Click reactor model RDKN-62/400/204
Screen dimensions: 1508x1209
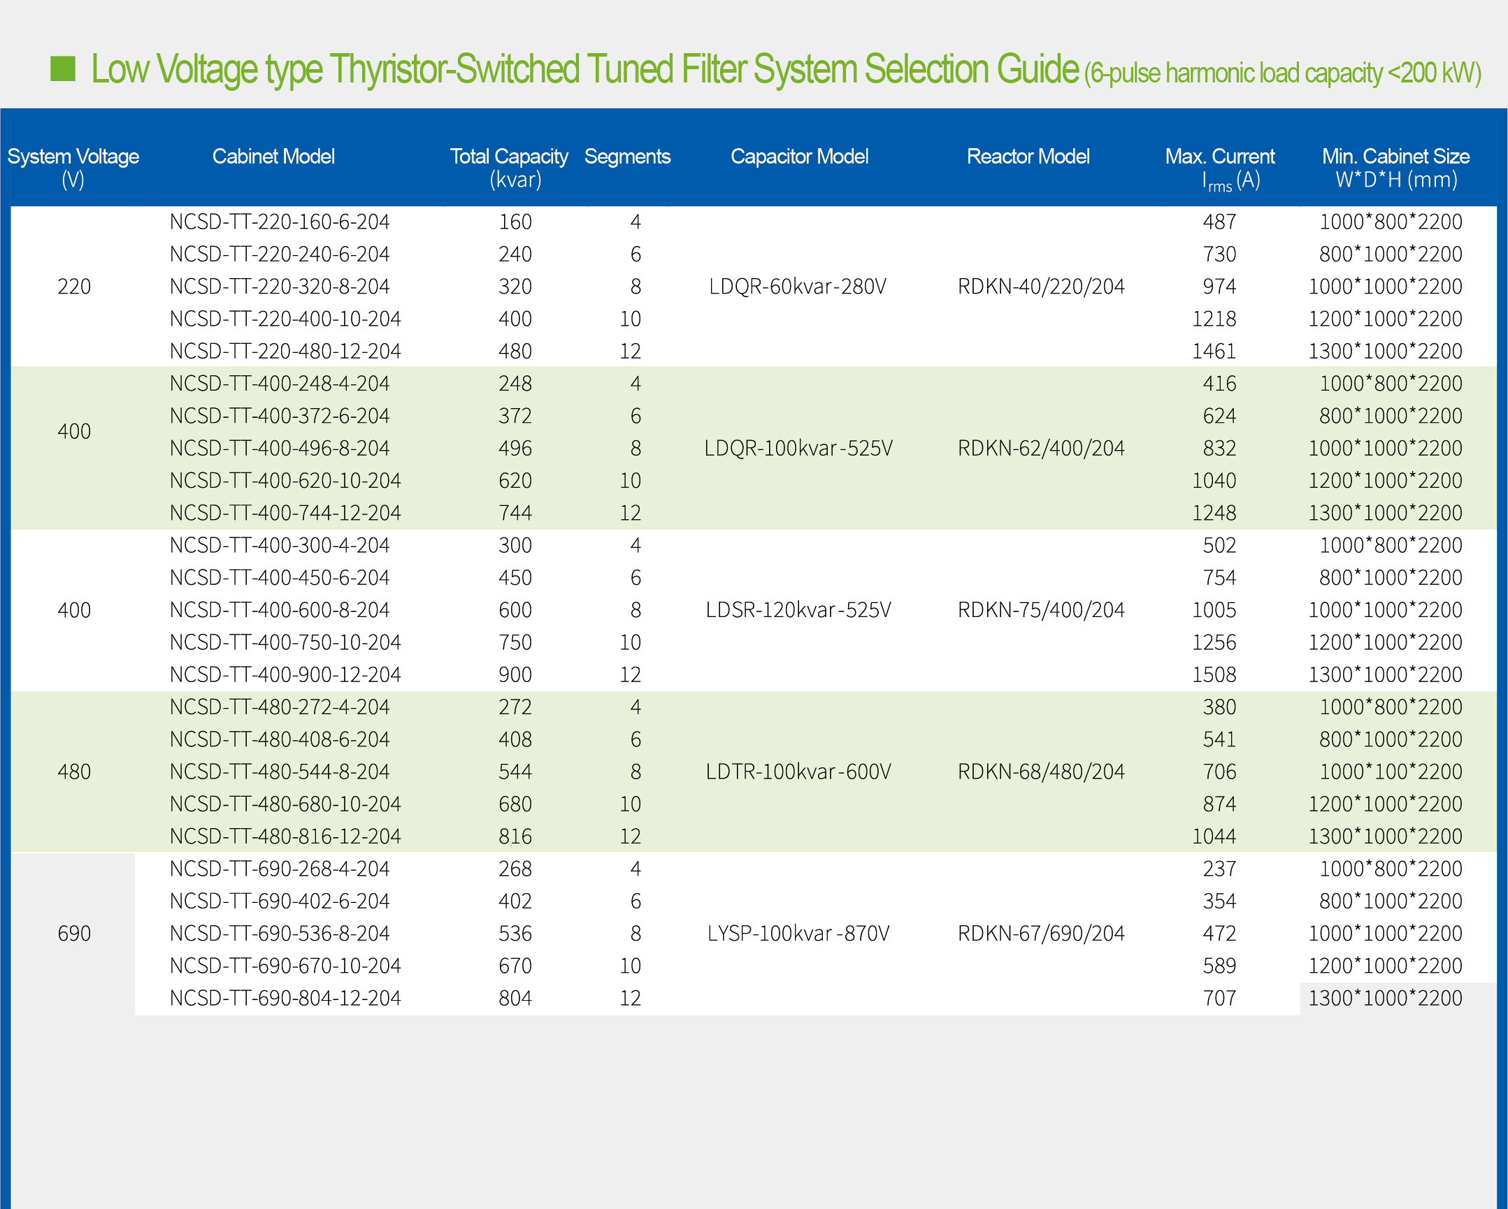coord(1041,448)
